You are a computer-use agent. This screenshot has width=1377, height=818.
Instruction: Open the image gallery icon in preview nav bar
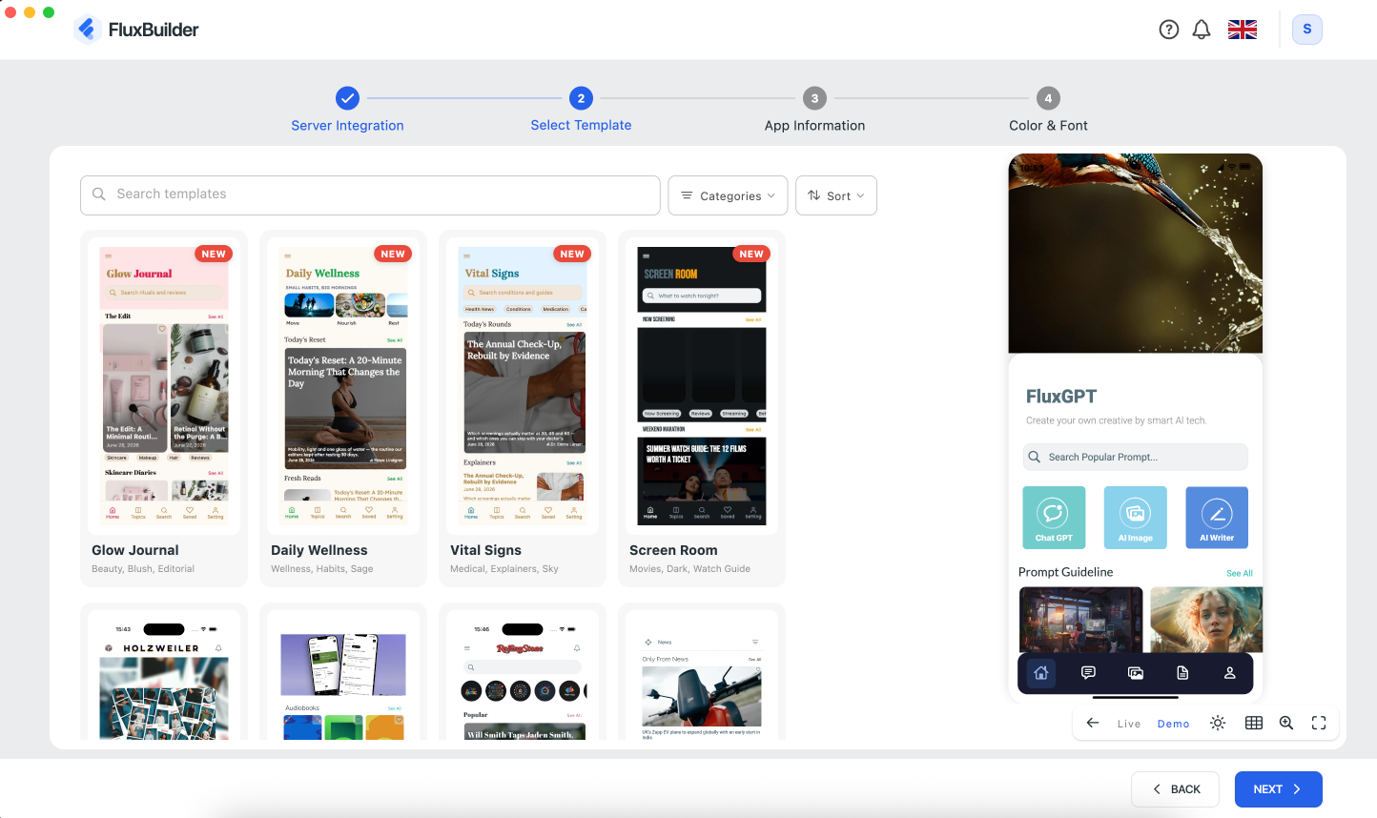(x=1136, y=673)
